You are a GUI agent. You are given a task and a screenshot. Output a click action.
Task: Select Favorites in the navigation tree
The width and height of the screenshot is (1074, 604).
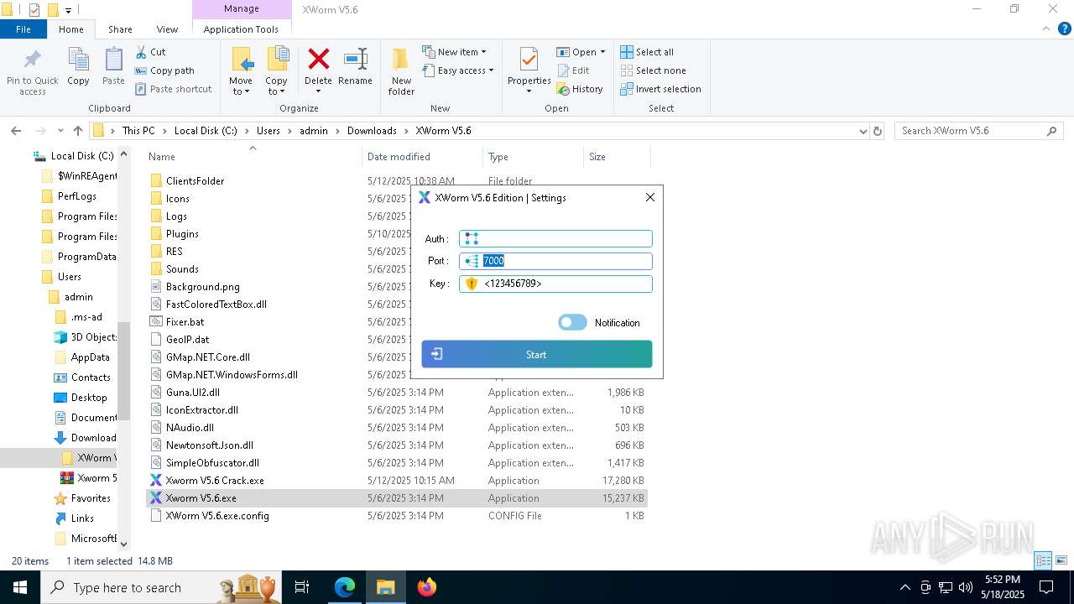(x=91, y=498)
